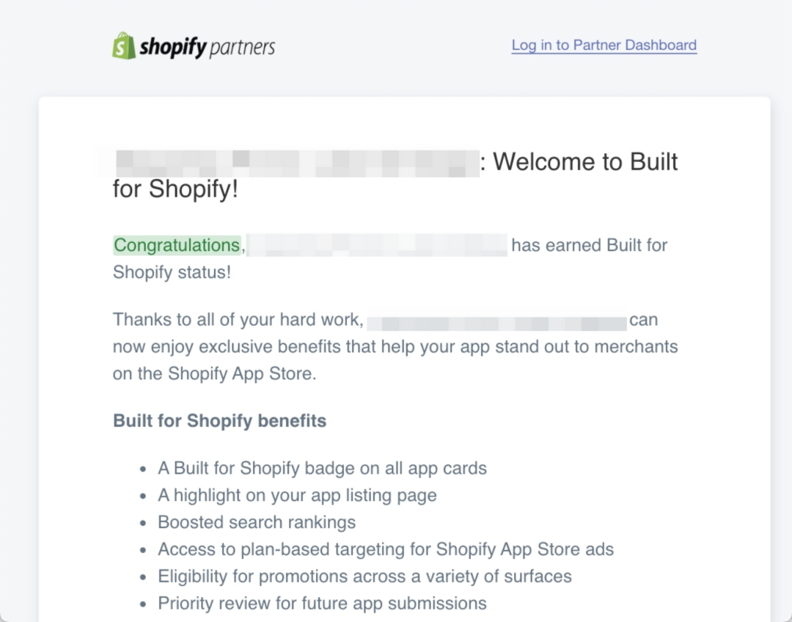This screenshot has width=792, height=622.
Task: Click the blurred app name in the heading
Action: pos(288,163)
